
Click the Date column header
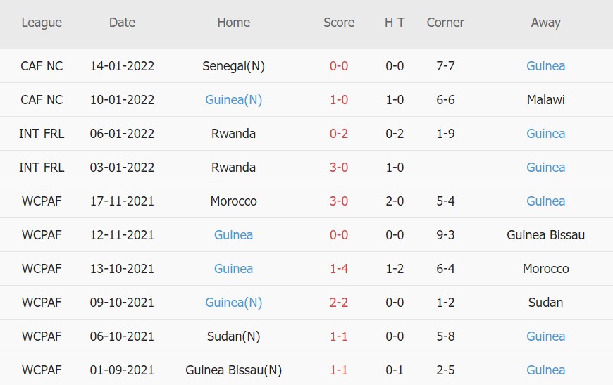tap(122, 23)
